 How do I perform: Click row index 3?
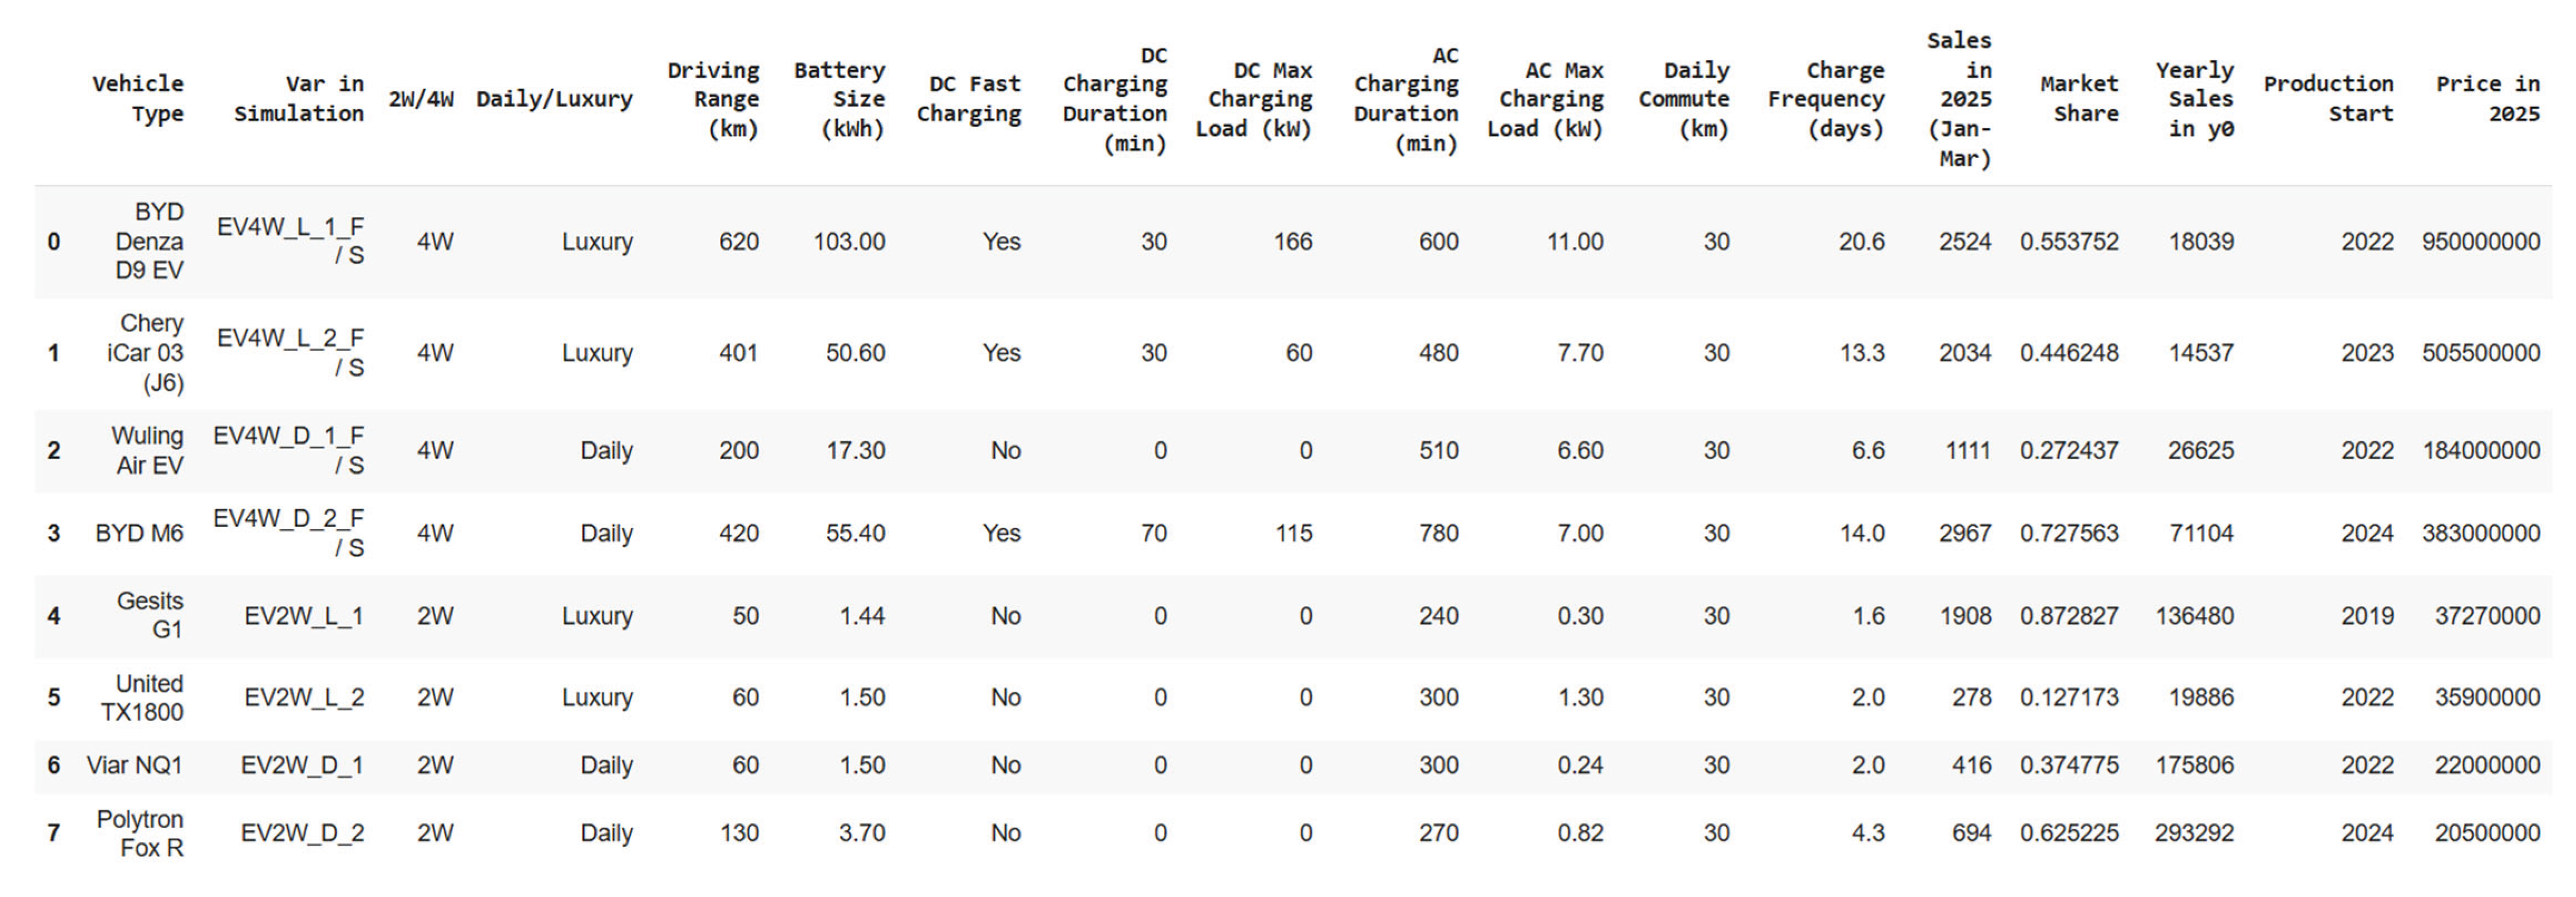[54, 533]
